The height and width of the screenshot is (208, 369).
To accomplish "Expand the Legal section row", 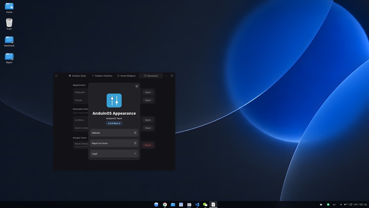I will [x=114, y=154].
